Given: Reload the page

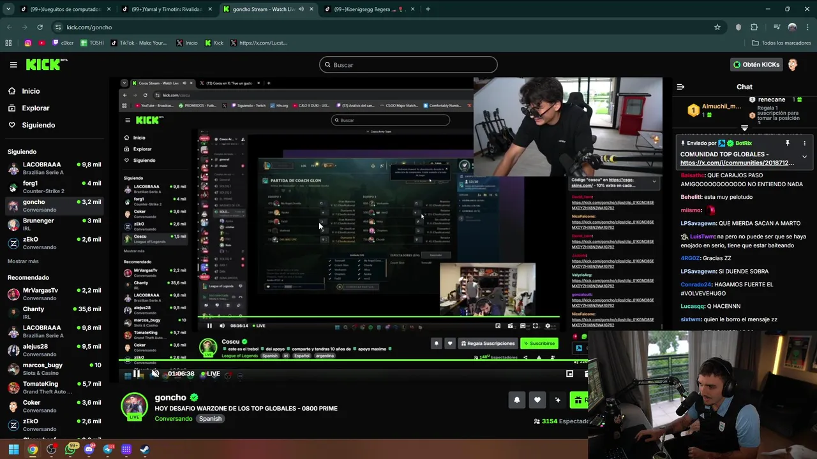Looking at the screenshot, I should (x=40, y=27).
